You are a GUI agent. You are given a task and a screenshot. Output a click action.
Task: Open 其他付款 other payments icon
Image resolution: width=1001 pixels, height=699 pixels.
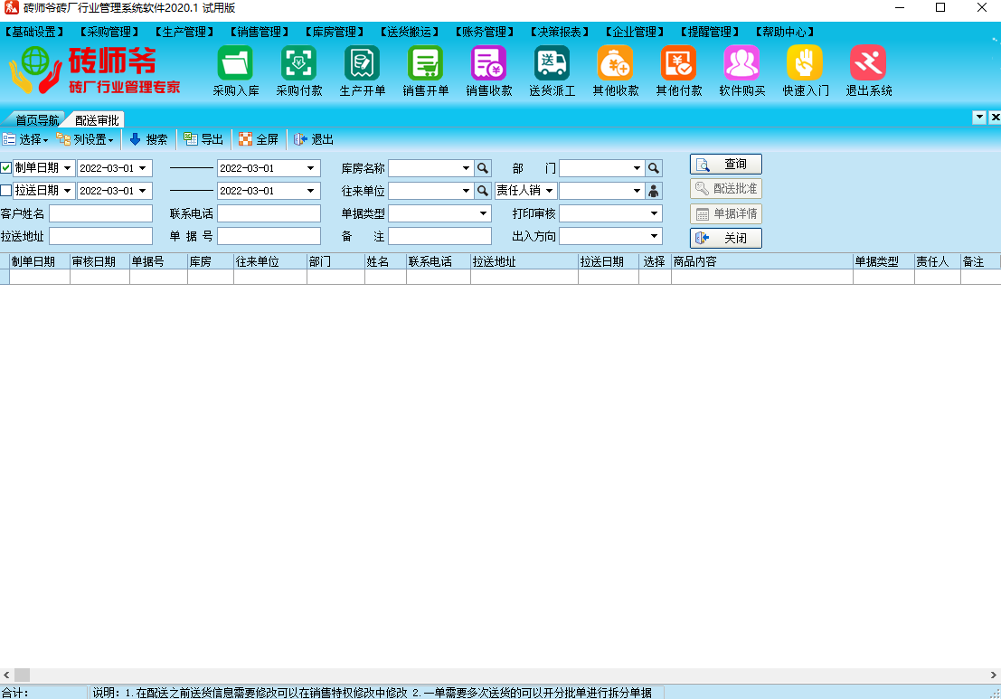678,71
